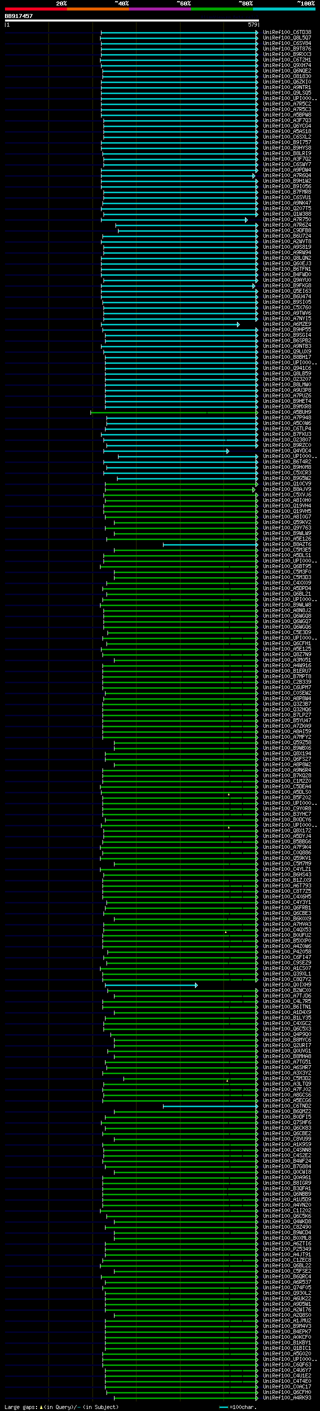Click the UniRef100_A7R5C3 label
This screenshot has height=1411, width=320.
[x=287, y=109]
